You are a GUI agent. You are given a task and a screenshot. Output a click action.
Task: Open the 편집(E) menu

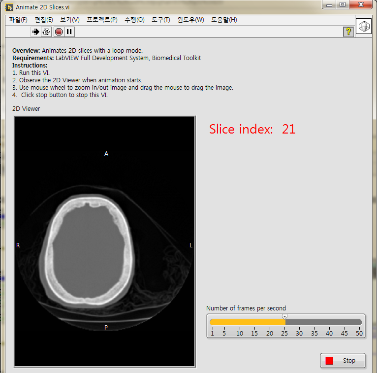point(44,20)
